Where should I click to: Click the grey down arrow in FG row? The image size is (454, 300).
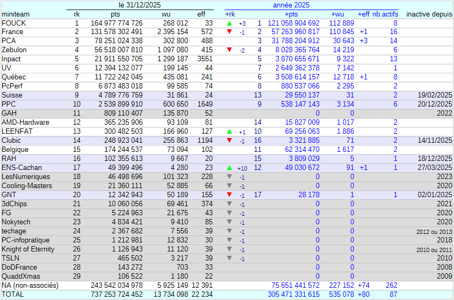(229, 213)
